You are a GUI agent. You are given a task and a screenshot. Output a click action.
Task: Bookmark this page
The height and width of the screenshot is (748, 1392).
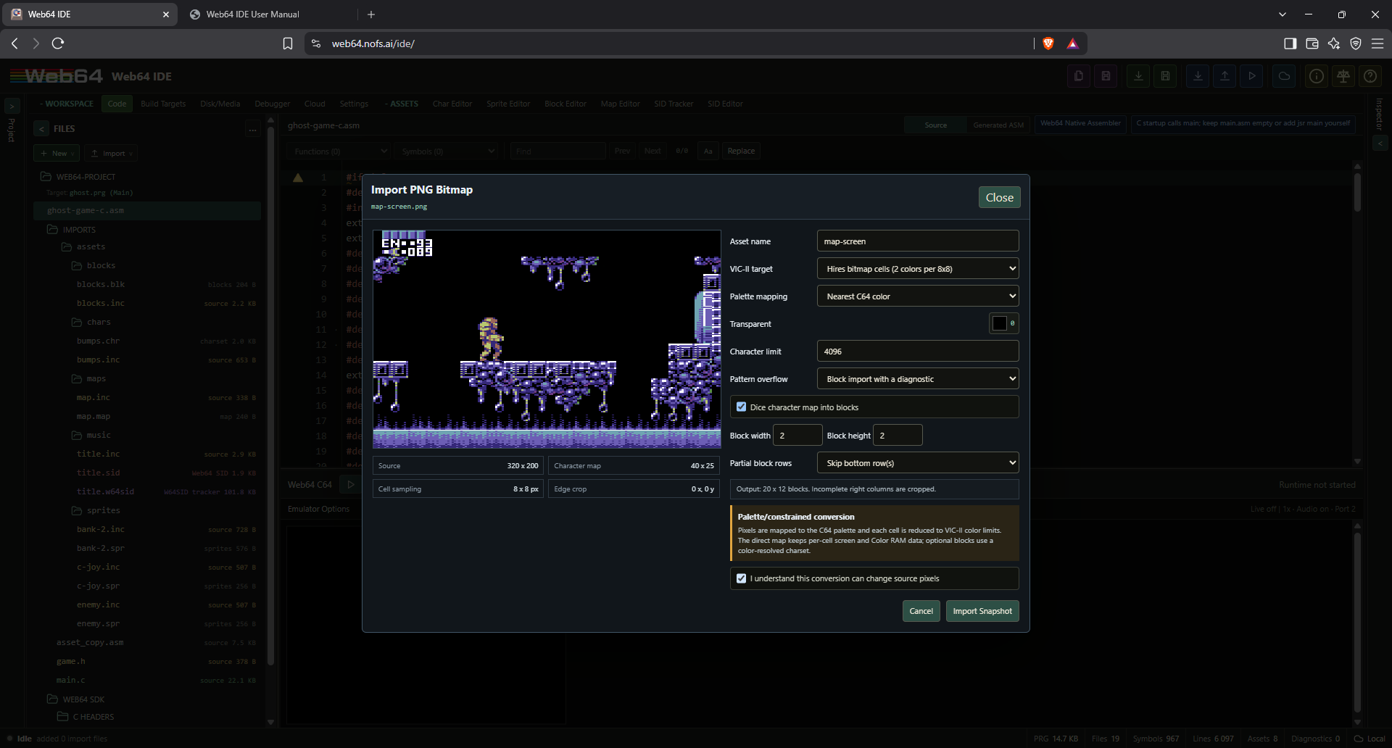[288, 43]
